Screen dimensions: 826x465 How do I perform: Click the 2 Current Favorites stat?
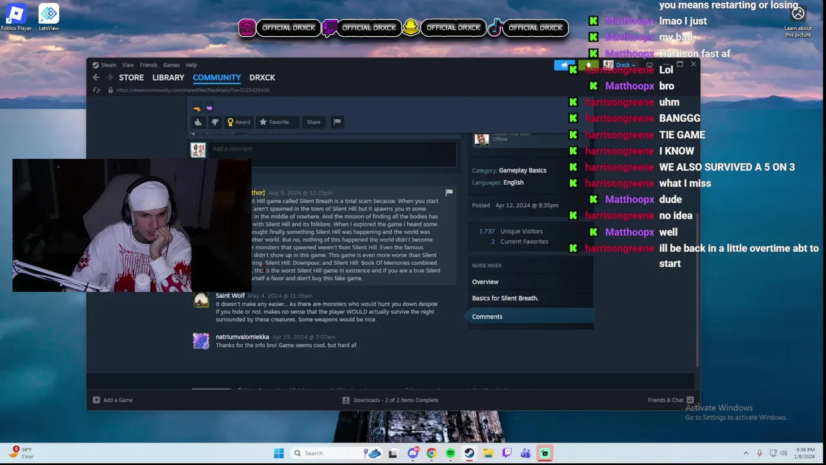click(519, 242)
